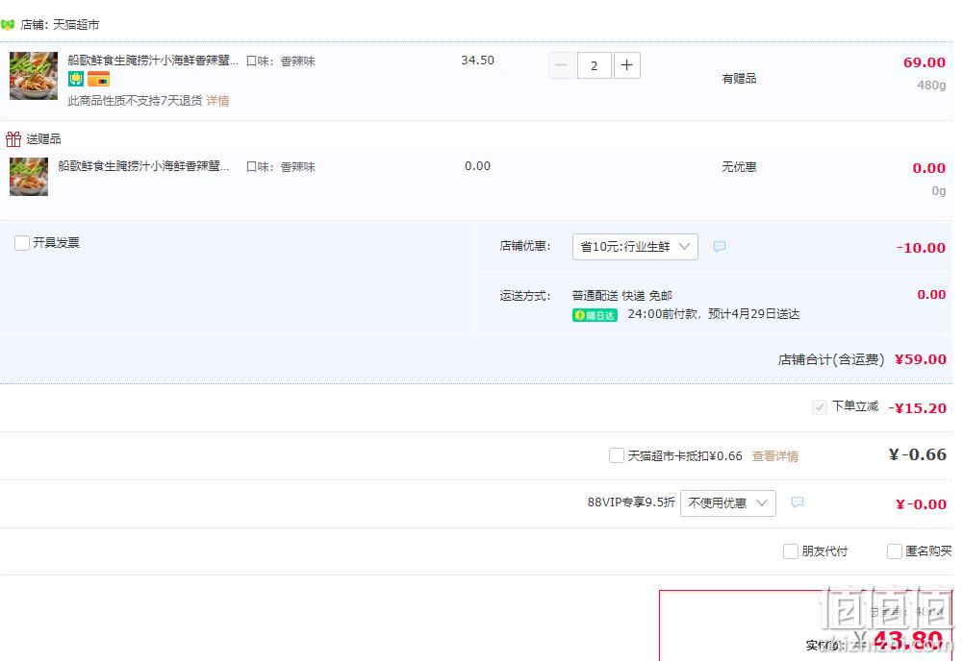
Task: Open the 详情 link about 7-day returns
Action: pos(217,101)
